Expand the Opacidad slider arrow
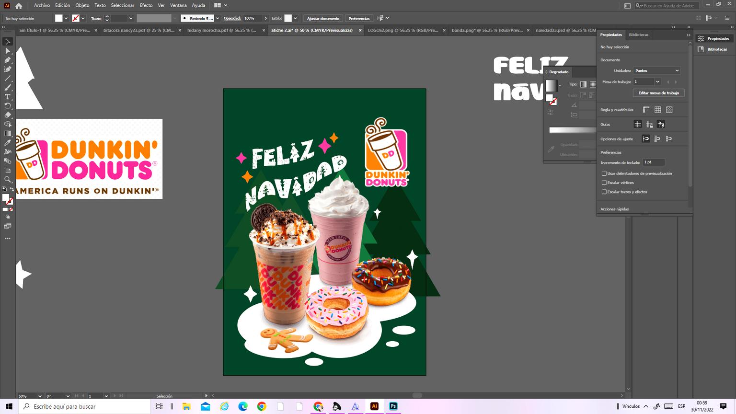Image resolution: width=736 pixels, height=414 pixels. [265, 18]
